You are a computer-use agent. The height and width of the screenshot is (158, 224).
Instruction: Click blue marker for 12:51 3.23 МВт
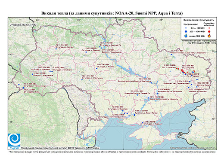coord(189,88)
